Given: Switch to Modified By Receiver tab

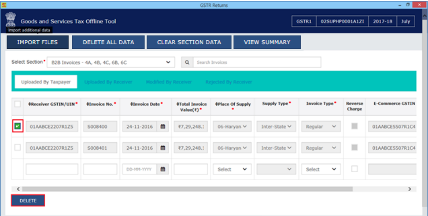Looking at the screenshot, I should tap(169, 82).
